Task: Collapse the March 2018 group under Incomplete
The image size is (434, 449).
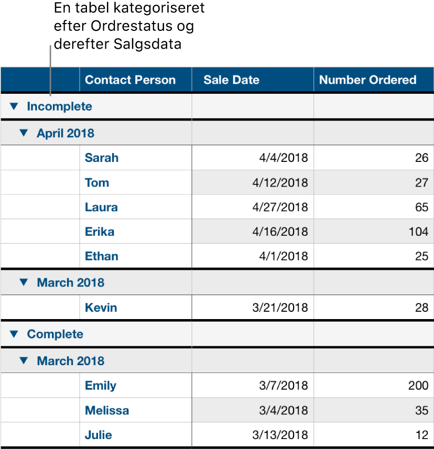Action: point(24,282)
